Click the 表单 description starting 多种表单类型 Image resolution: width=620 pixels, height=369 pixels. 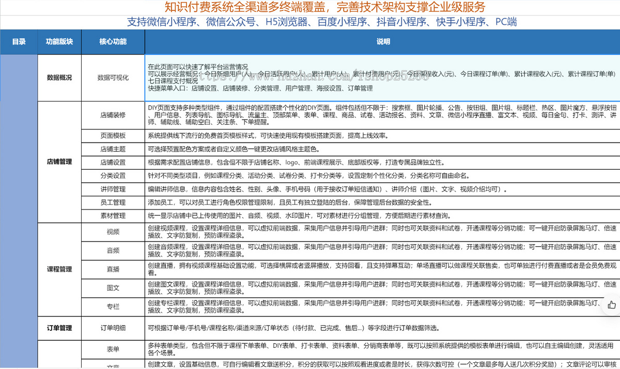tap(382, 349)
